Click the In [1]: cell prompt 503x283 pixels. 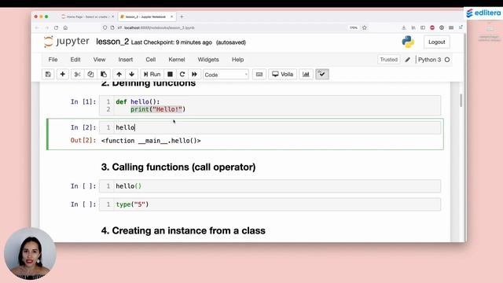coord(83,101)
